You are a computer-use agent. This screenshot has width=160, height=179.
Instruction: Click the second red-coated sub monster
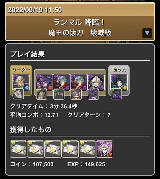click(x=79, y=83)
